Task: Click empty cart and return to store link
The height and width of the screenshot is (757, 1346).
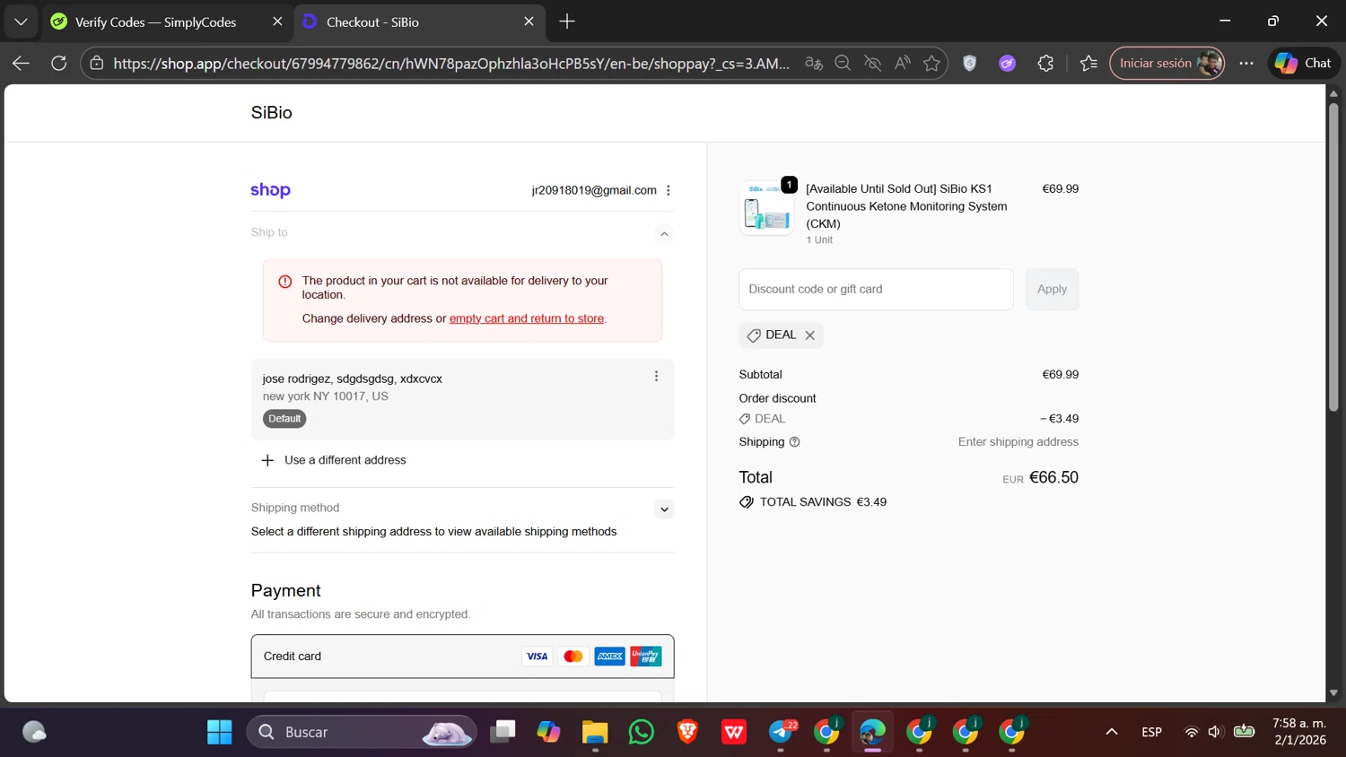Action: pos(527,318)
